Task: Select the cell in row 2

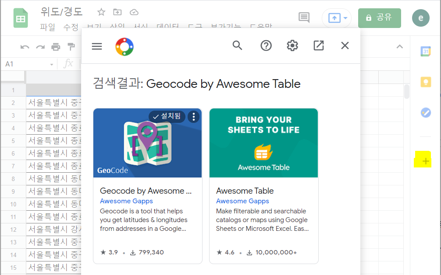Action: click(x=54, y=103)
